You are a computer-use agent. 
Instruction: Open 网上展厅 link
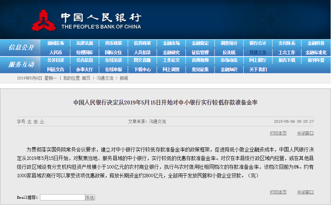(x=258, y=60)
